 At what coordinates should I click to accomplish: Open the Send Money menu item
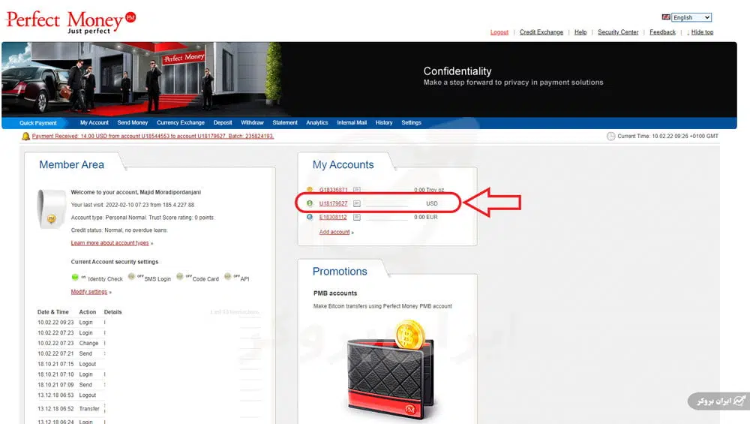click(133, 123)
